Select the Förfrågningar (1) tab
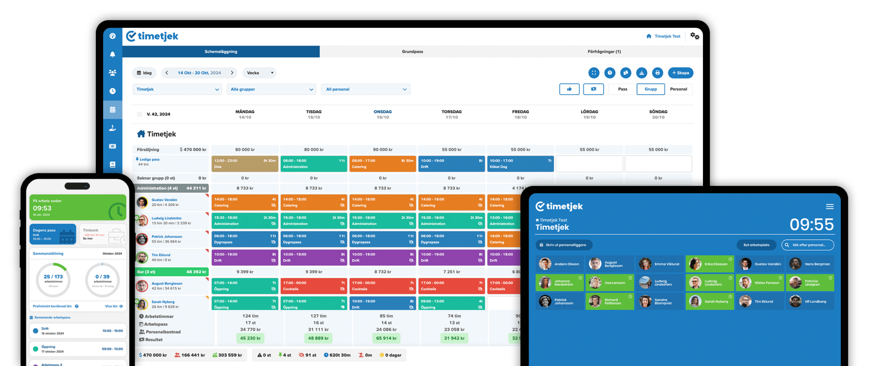Viewport: 873px width, 366px height. (x=604, y=52)
